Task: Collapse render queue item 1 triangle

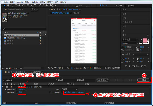Action: [3, 87]
